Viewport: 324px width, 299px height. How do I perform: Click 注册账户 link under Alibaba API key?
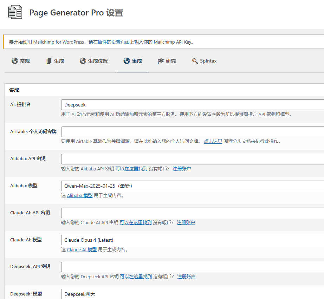pyautogui.click(x=182, y=169)
